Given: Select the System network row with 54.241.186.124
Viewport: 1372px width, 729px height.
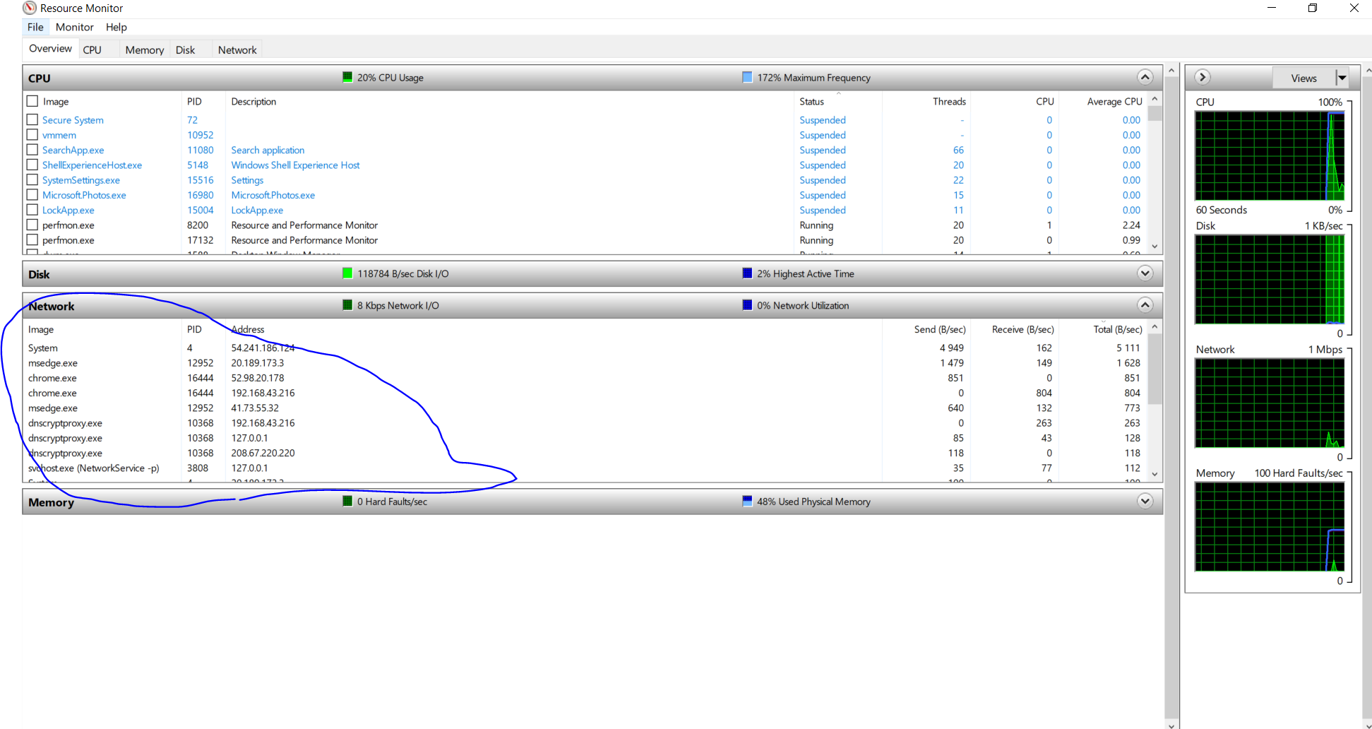Looking at the screenshot, I should [x=585, y=348].
